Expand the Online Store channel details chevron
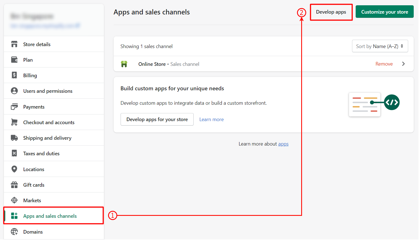 click(403, 64)
